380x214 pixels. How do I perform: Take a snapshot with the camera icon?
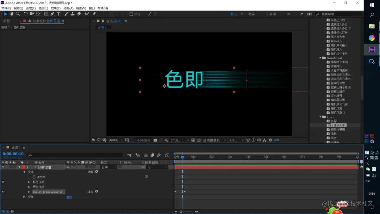pos(155,140)
